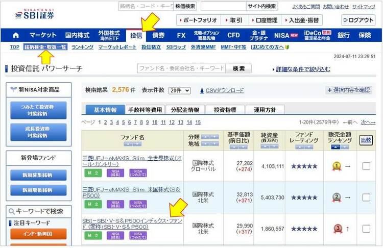Viewport: 383px width, 248px height.
Task: Open 取引 menu
Action: pos(234,20)
